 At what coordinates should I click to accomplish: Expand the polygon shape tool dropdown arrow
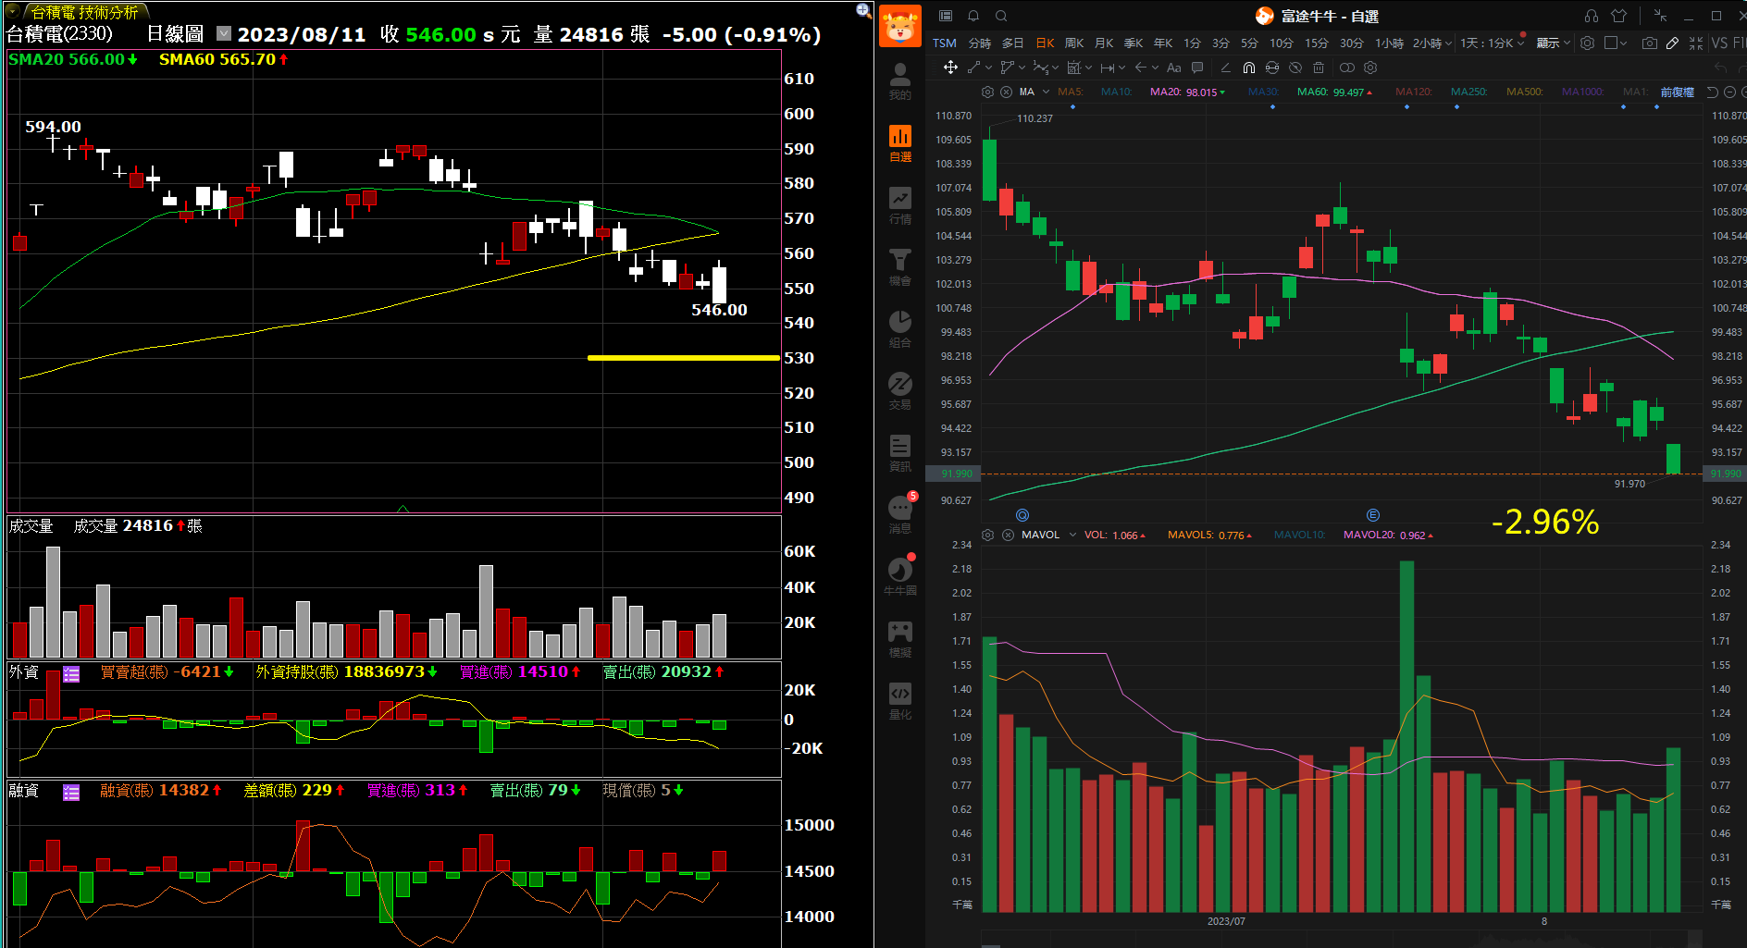[x=1022, y=68]
